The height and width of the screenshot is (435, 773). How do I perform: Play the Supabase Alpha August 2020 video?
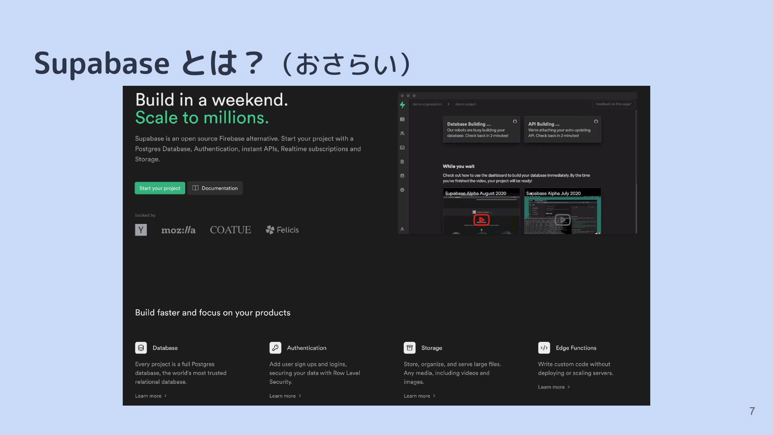pyautogui.click(x=482, y=220)
